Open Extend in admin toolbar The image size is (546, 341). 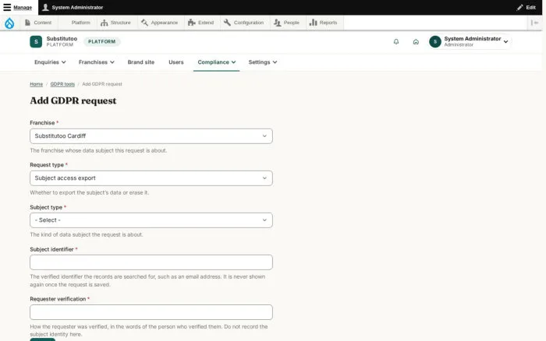[x=201, y=23]
